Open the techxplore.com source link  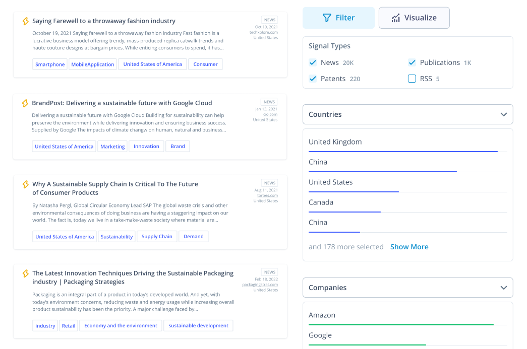pos(263,32)
